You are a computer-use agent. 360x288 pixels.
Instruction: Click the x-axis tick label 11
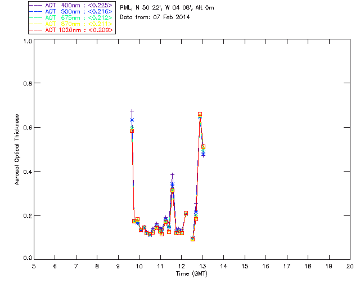[x=160, y=266]
